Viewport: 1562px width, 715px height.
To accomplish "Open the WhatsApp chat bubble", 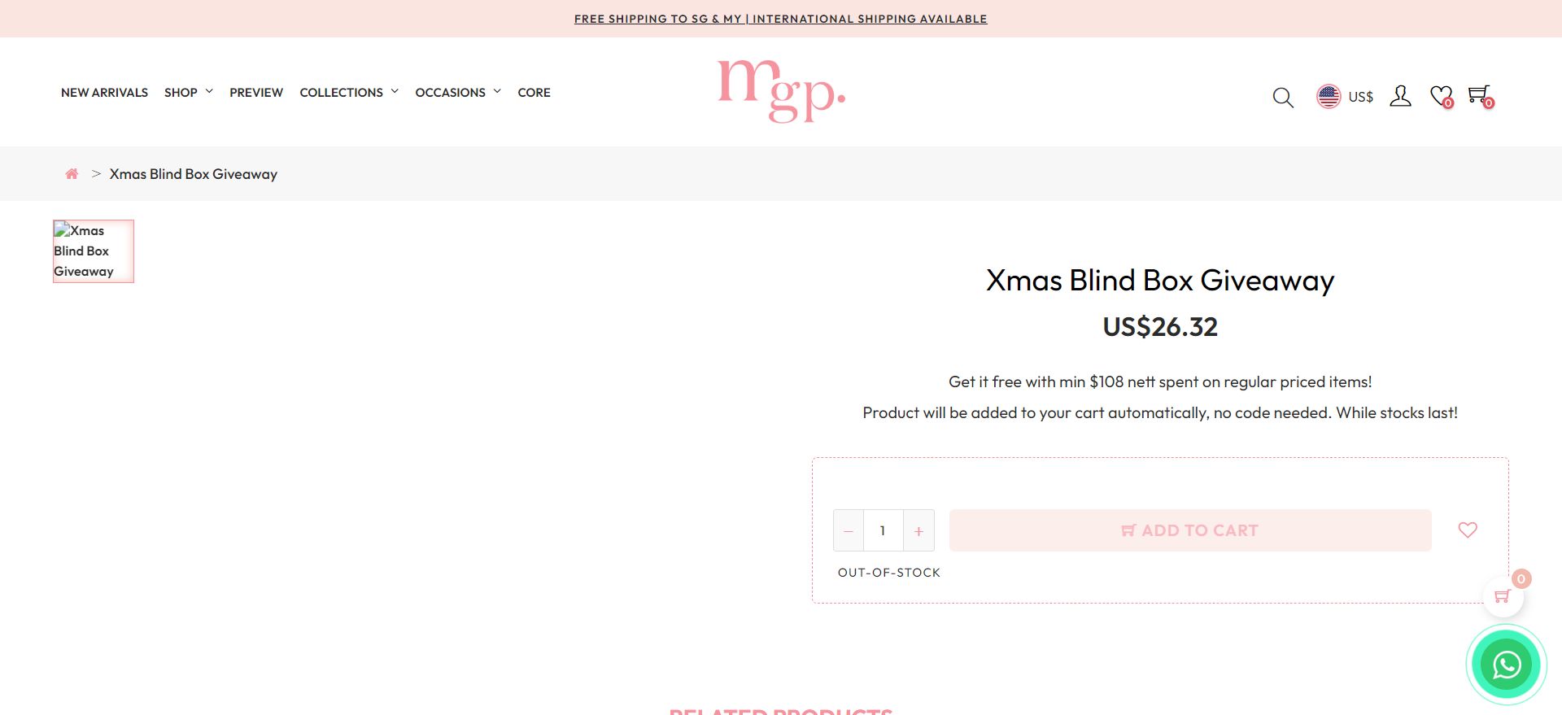I will click(x=1506, y=665).
